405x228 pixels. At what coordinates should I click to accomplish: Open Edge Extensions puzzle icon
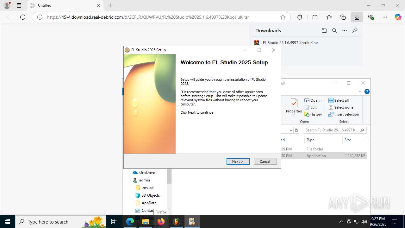click(x=300, y=17)
